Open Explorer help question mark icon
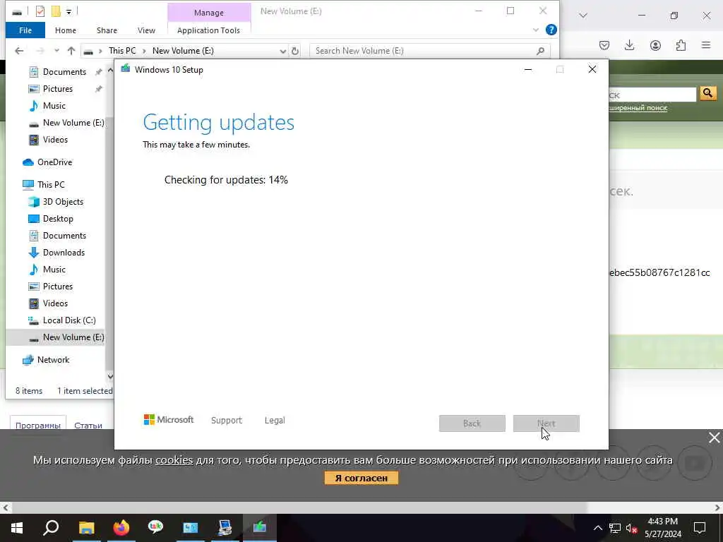 tap(551, 30)
